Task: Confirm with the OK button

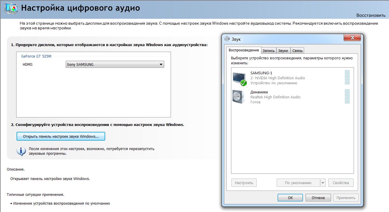Action: (x=290, y=198)
